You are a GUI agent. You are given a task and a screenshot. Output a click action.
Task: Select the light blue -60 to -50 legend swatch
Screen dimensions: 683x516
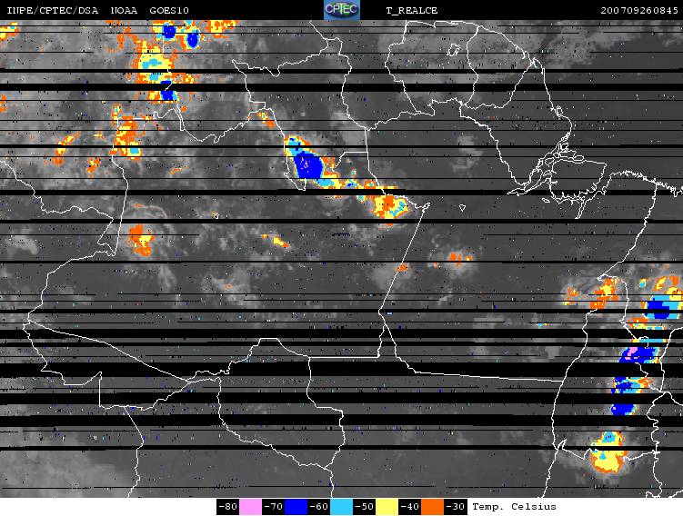point(342,507)
